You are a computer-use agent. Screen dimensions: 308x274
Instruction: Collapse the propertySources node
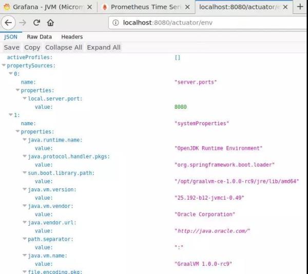pos(4,65)
